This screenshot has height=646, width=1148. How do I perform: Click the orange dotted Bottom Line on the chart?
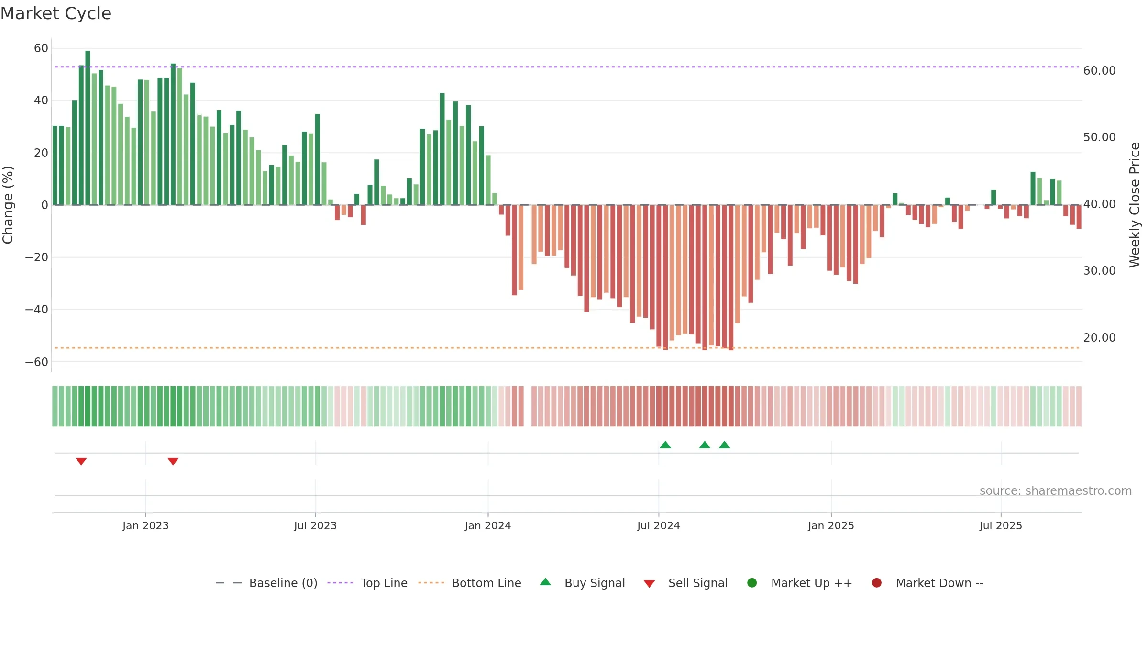point(567,348)
